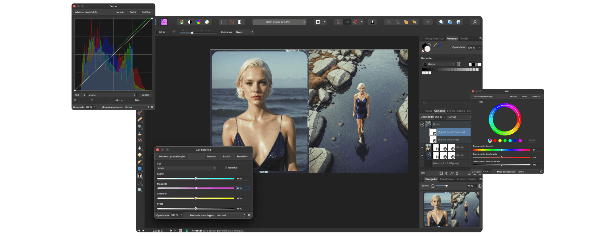Apply auto contrast from the toolbar
This screenshot has height=237, width=592.
tap(190, 22)
